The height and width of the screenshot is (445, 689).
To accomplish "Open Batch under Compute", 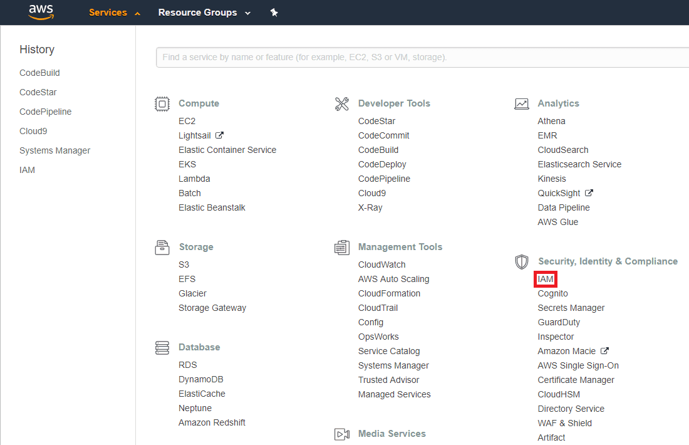I will pyautogui.click(x=189, y=193).
